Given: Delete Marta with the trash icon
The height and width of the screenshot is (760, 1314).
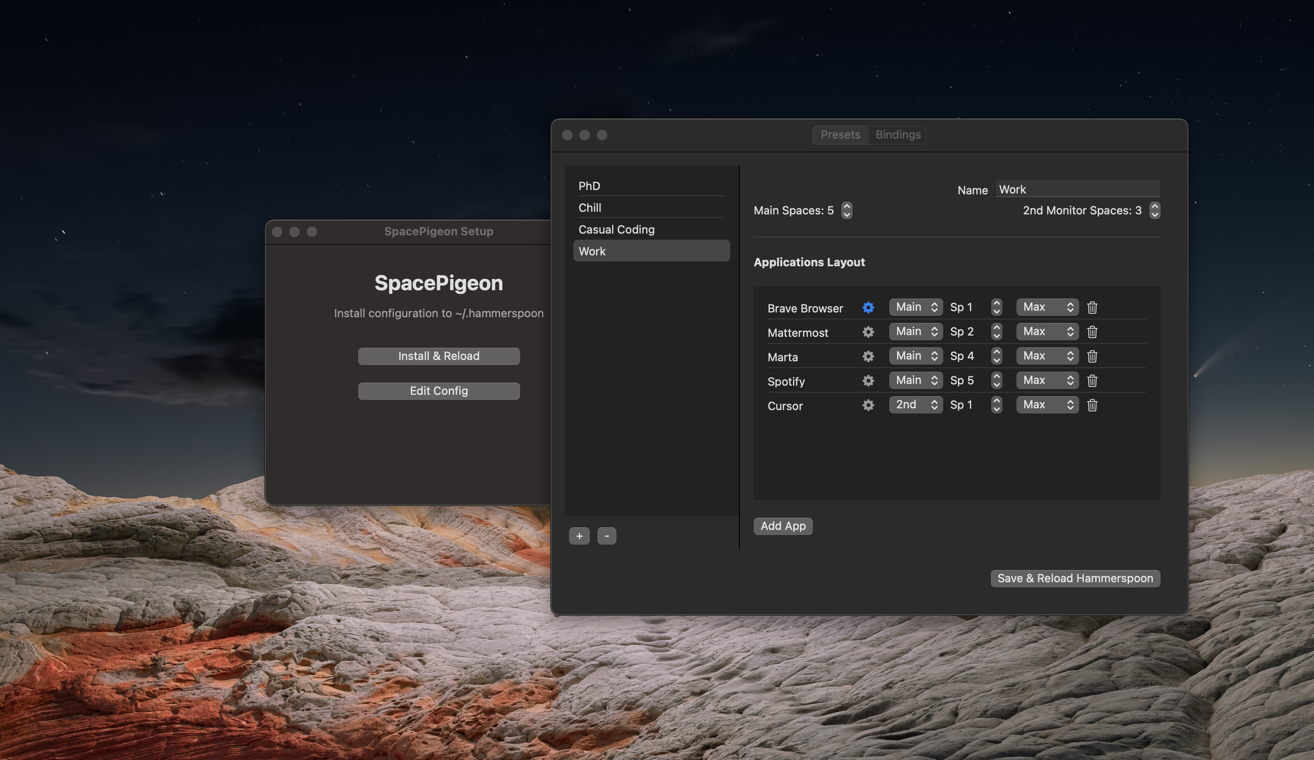Looking at the screenshot, I should click(x=1092, y=356).
